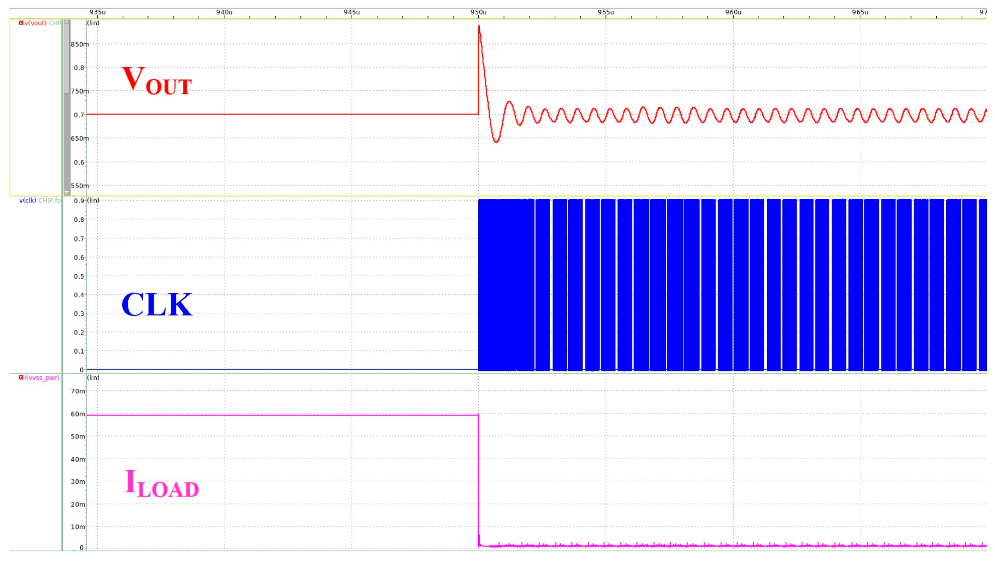The width and height of the screenshot is (995, 561).
Task: Click the (lin) scale label in CLK panel
Action: click(x=93, y=200)
